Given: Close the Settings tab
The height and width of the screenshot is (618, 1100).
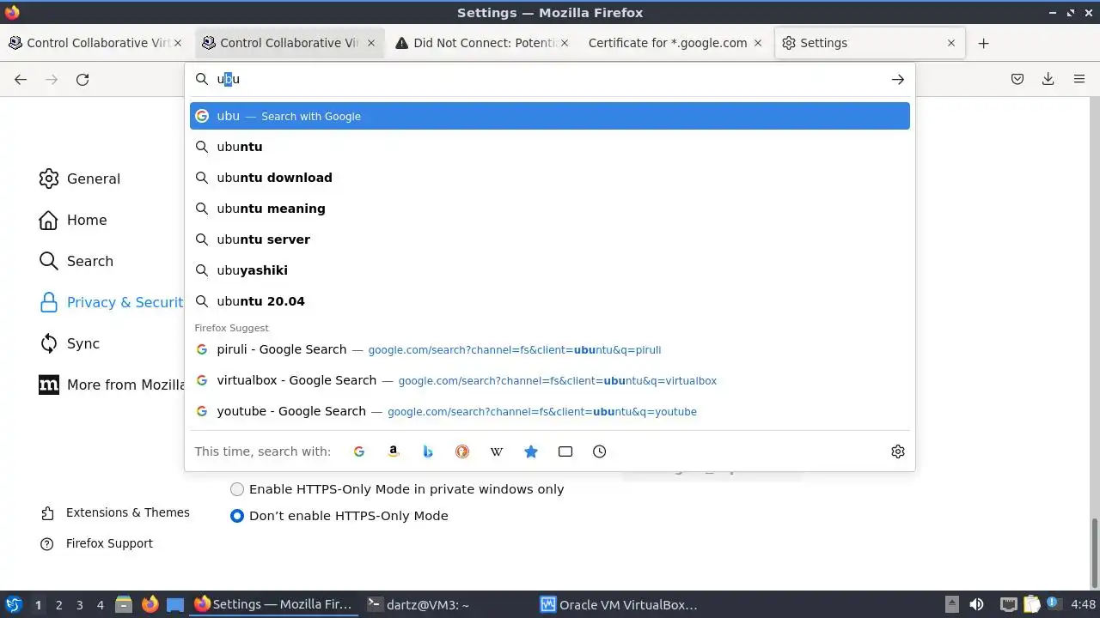Looking at the screenshot, I should pyautogui.click(x=951, y=43).
